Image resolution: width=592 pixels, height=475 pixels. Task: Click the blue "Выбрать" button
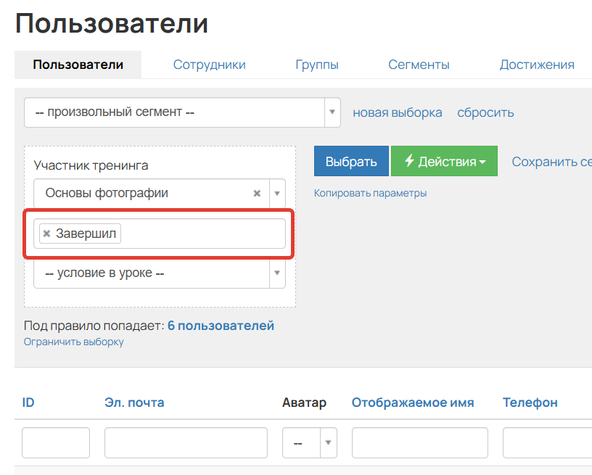tap(351, 161)
